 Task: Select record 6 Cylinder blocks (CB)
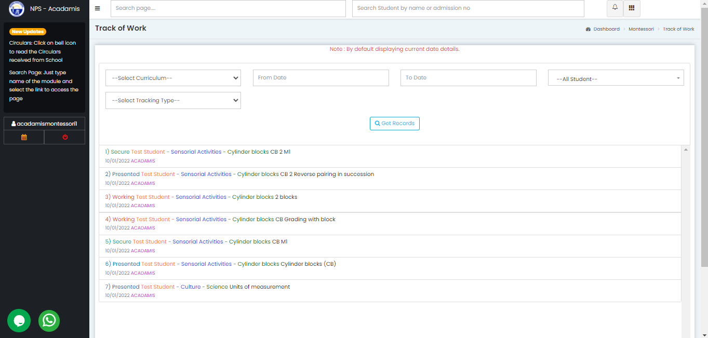(x=390, y=268)
